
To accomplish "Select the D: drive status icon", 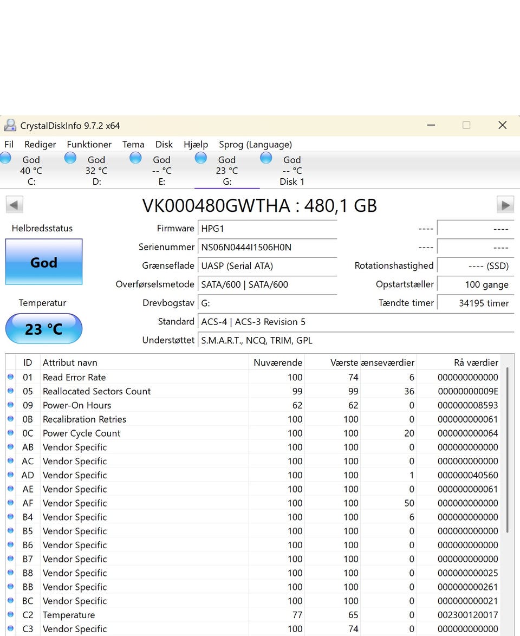I will point(70,158).
